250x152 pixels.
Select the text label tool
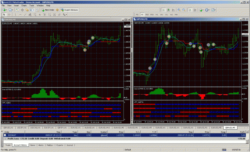pos(45,15)
